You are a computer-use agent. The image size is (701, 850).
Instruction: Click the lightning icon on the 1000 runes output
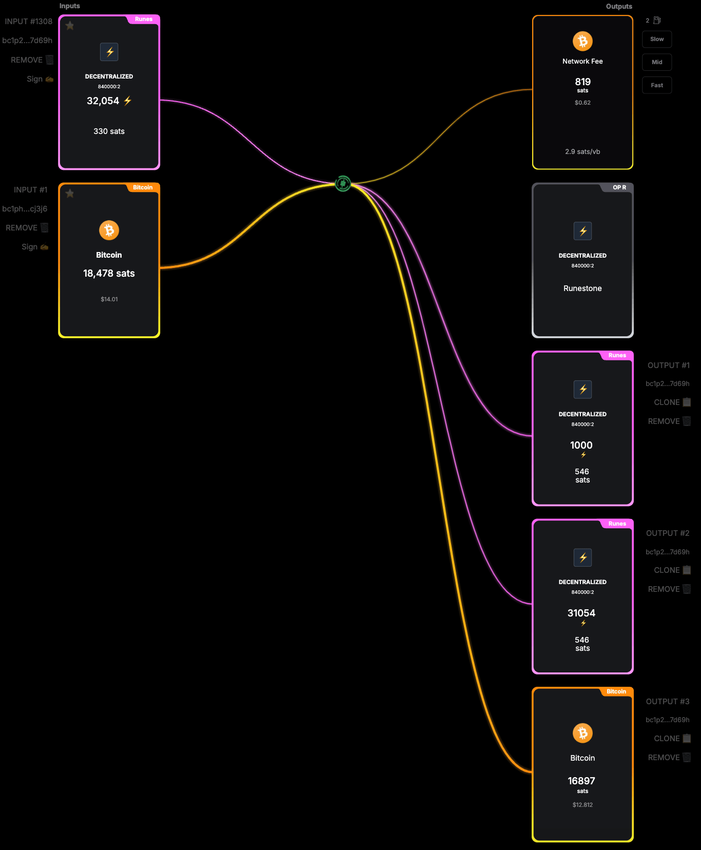coord(582,390)
